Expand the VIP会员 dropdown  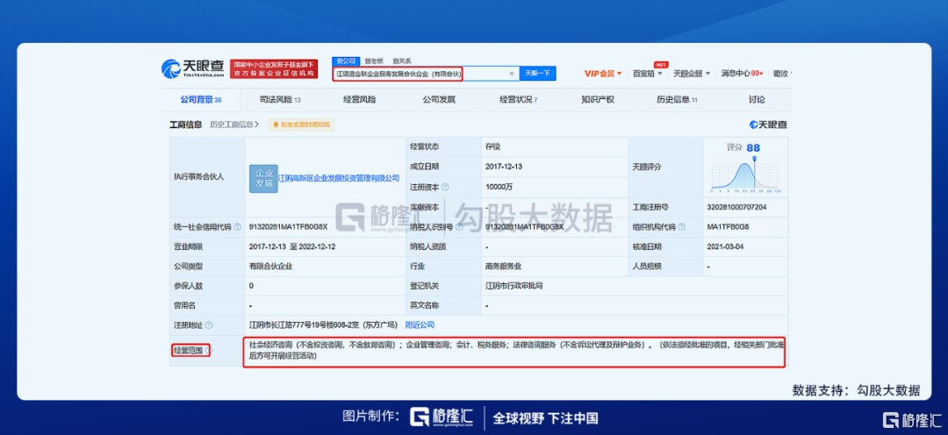pyautogui.click(x=603, y=74)
